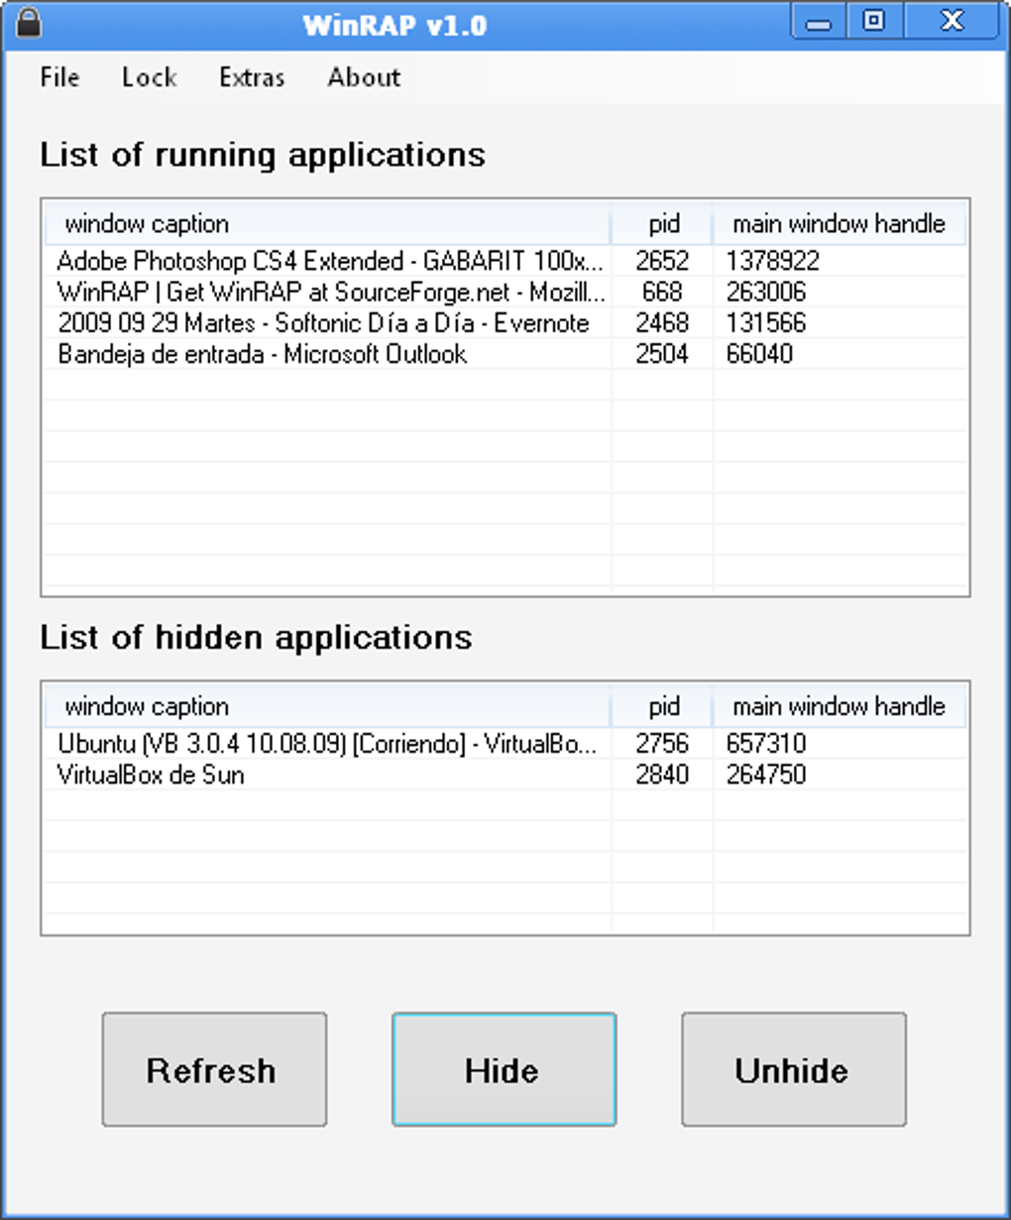This screenshot has width=1011, height=1220.
Task: Sort hidden list by window caption header
Action: [x=327, y=707]
